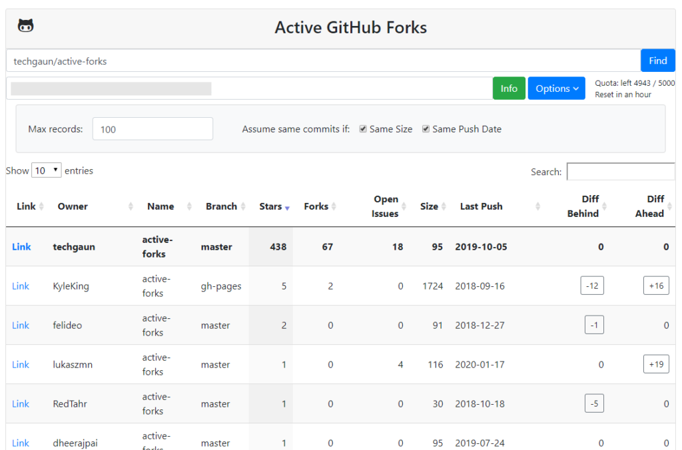Sort by Last Push column sort icon
Screen dimensions: 682x450
[538, 206]
